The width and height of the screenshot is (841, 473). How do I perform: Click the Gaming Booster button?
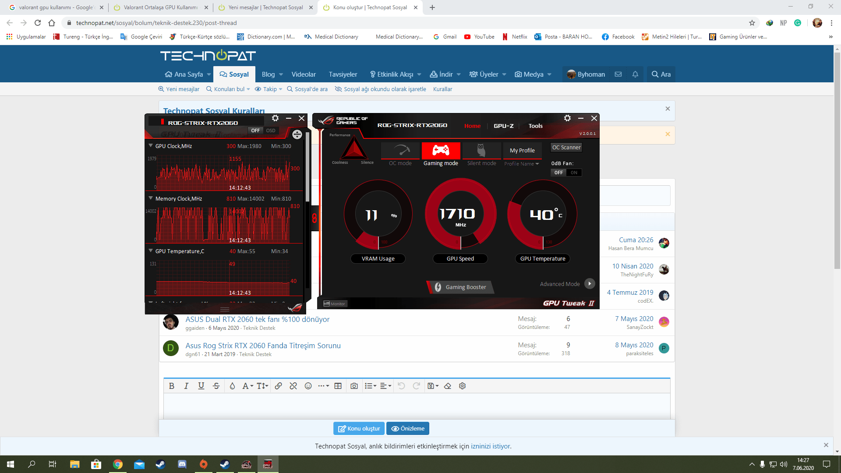coord(460,287)
